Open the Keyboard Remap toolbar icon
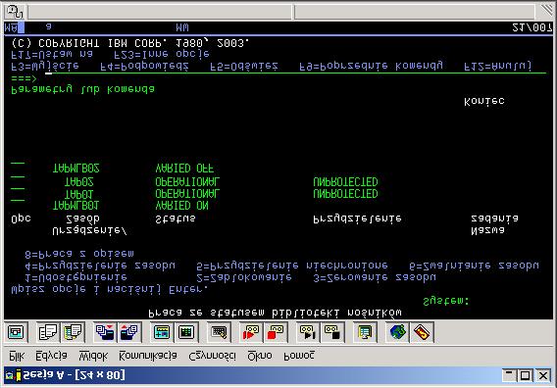The height and width of the screenshot is (388, 557). tap(219, 332)
